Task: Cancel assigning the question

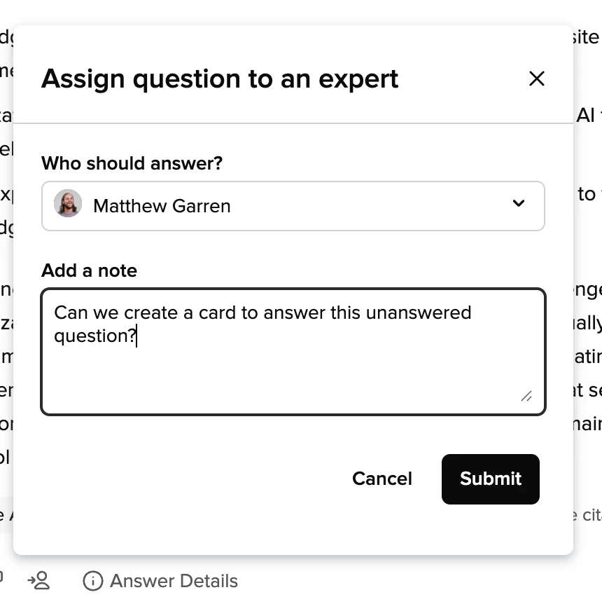Action: click(381, 479)
